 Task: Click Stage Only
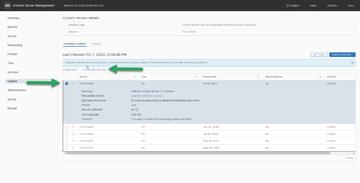click(70, 70)
